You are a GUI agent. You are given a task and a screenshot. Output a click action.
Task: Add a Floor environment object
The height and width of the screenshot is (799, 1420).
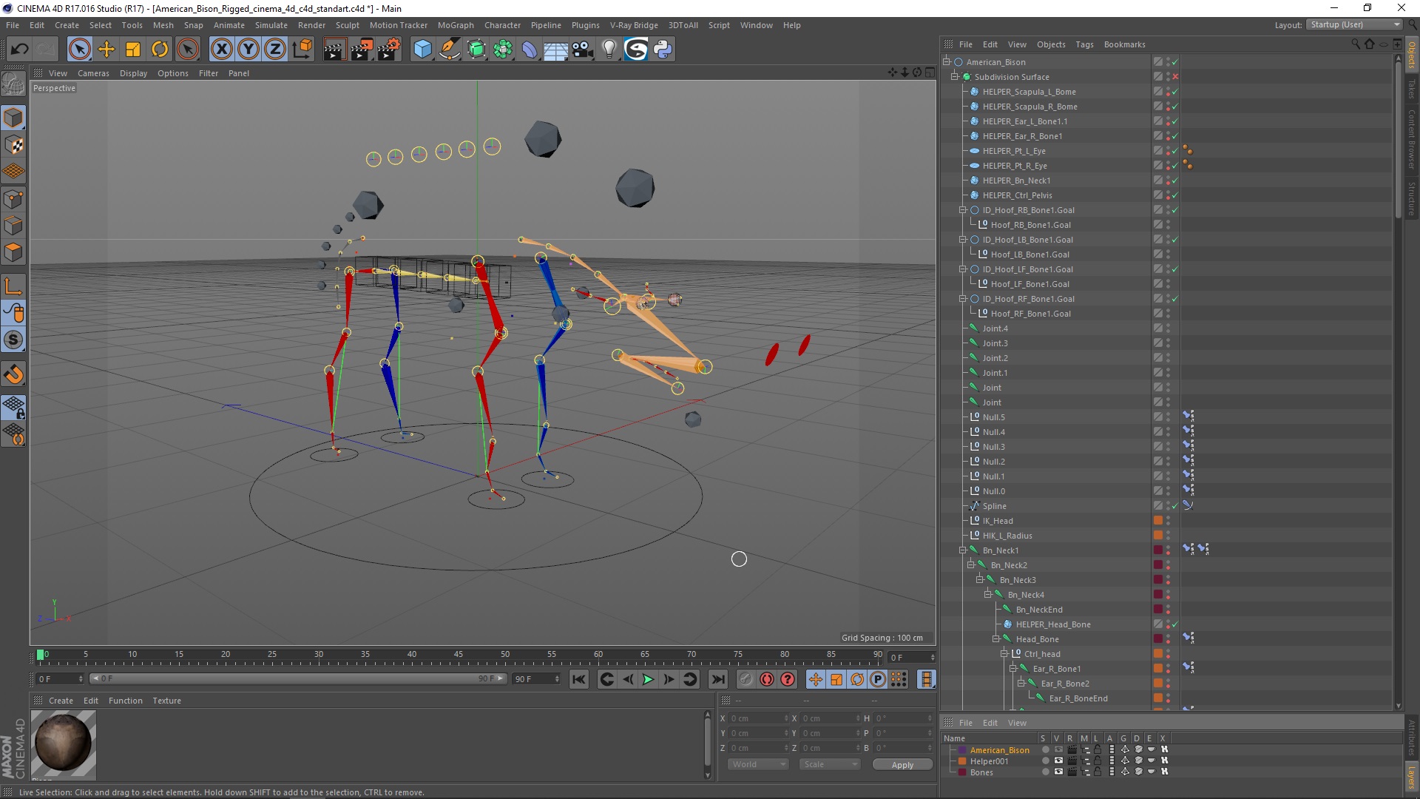(556, 50)
